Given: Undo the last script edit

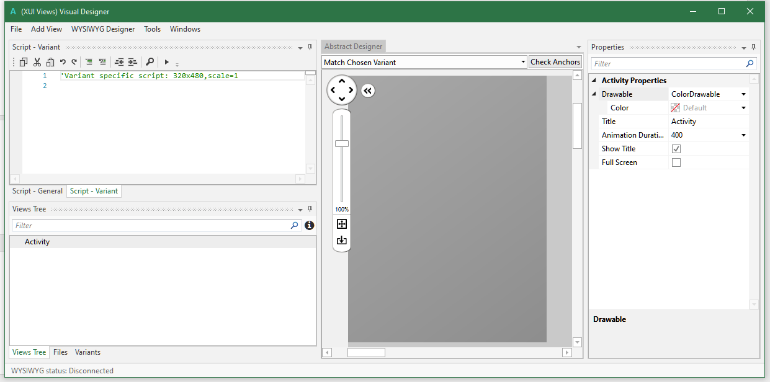Looking at the screenshot, I should point(63,62).
